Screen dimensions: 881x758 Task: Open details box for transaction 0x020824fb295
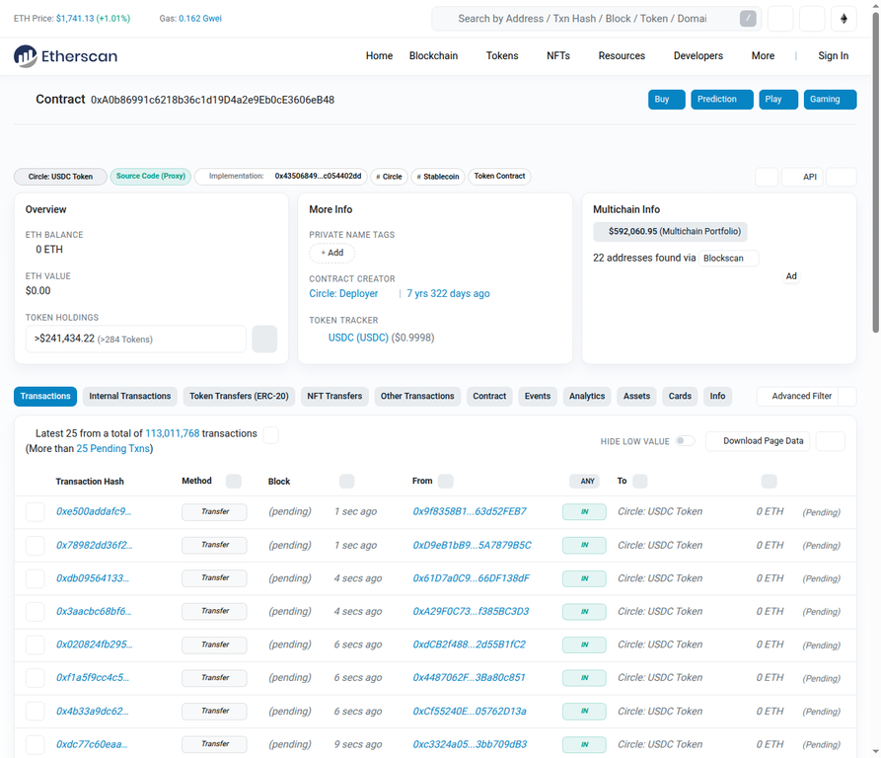[x=35, y=644]
